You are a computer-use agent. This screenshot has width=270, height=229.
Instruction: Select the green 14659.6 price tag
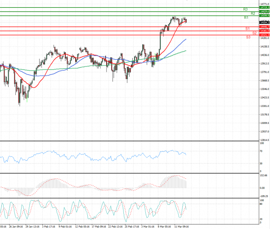tap(264, 12)
